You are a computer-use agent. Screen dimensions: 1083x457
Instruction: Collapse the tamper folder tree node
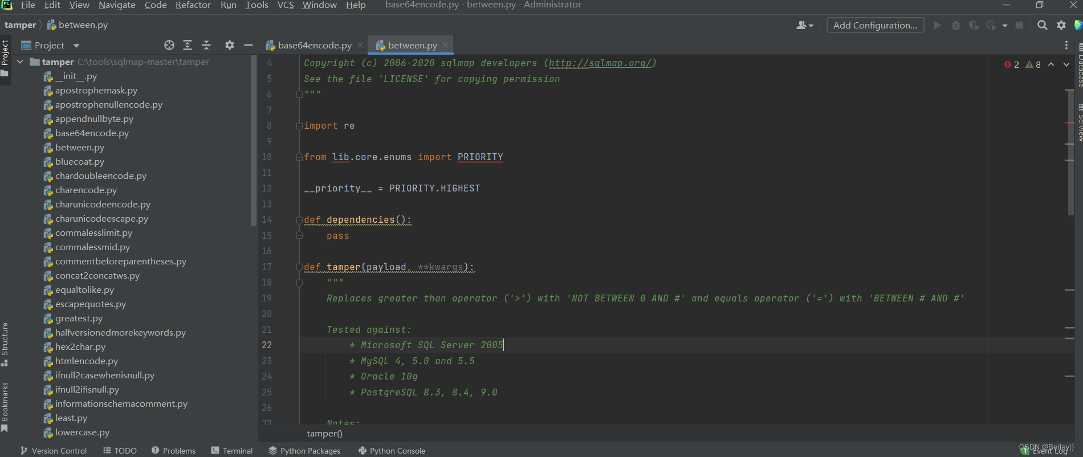coord(20,62)
